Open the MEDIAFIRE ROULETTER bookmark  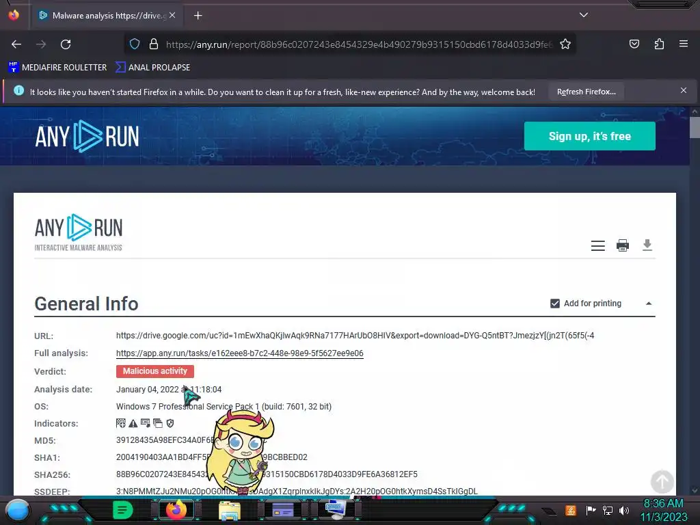[x=57, y=68]
